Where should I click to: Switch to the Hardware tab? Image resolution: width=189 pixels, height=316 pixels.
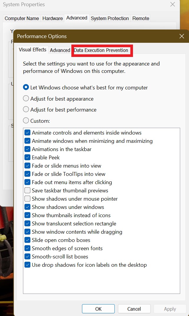tap(52, 18)
